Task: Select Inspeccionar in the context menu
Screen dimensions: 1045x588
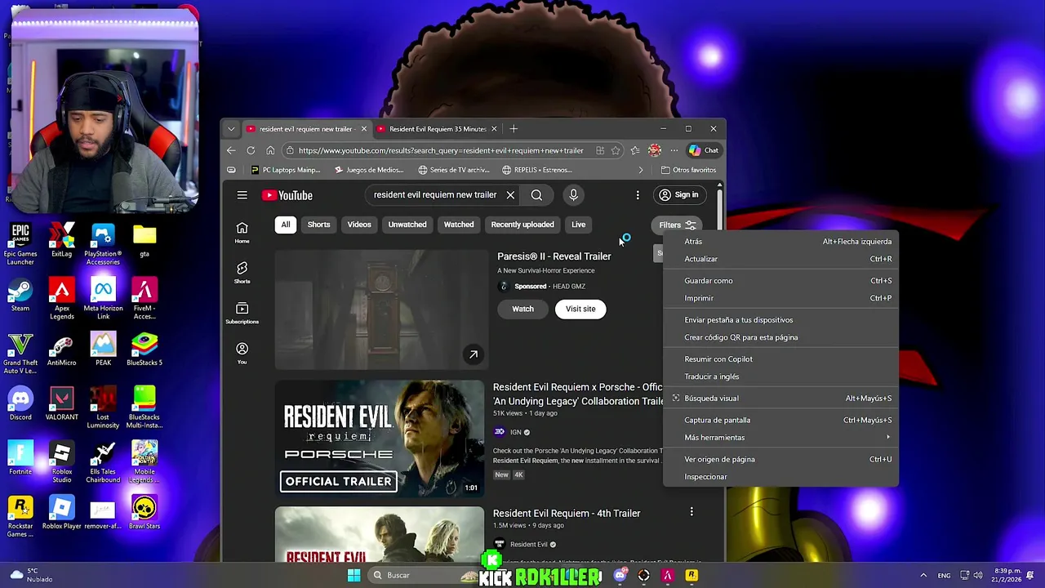Action: 781,477
